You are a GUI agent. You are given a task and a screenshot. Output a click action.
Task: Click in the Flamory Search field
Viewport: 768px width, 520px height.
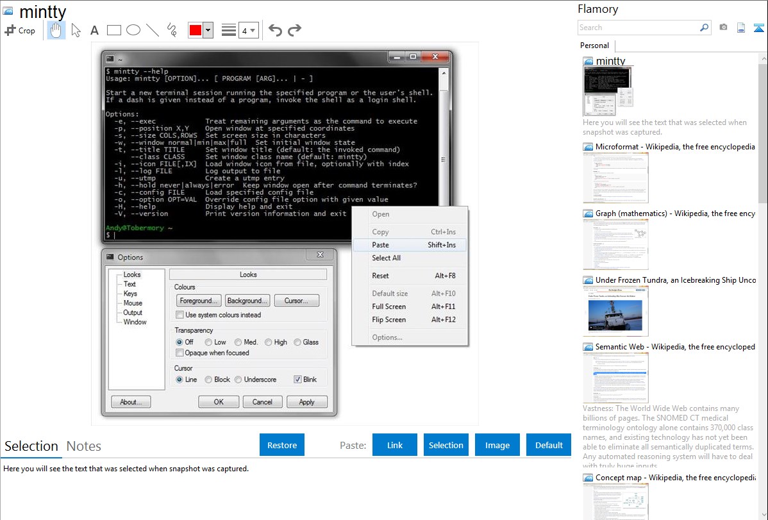click(x=639, y=28)
